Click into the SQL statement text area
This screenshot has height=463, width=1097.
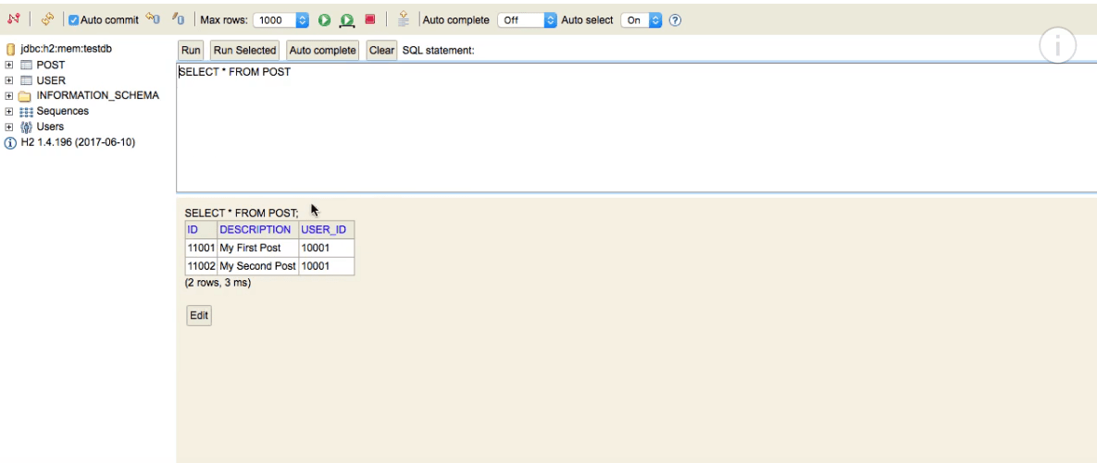[636, 128]
